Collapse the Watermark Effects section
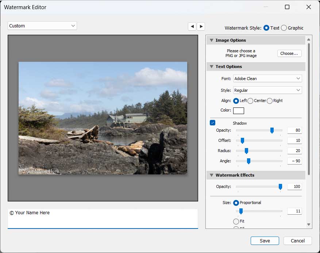This screenshot has width=320, height=253. click(212, 175)
